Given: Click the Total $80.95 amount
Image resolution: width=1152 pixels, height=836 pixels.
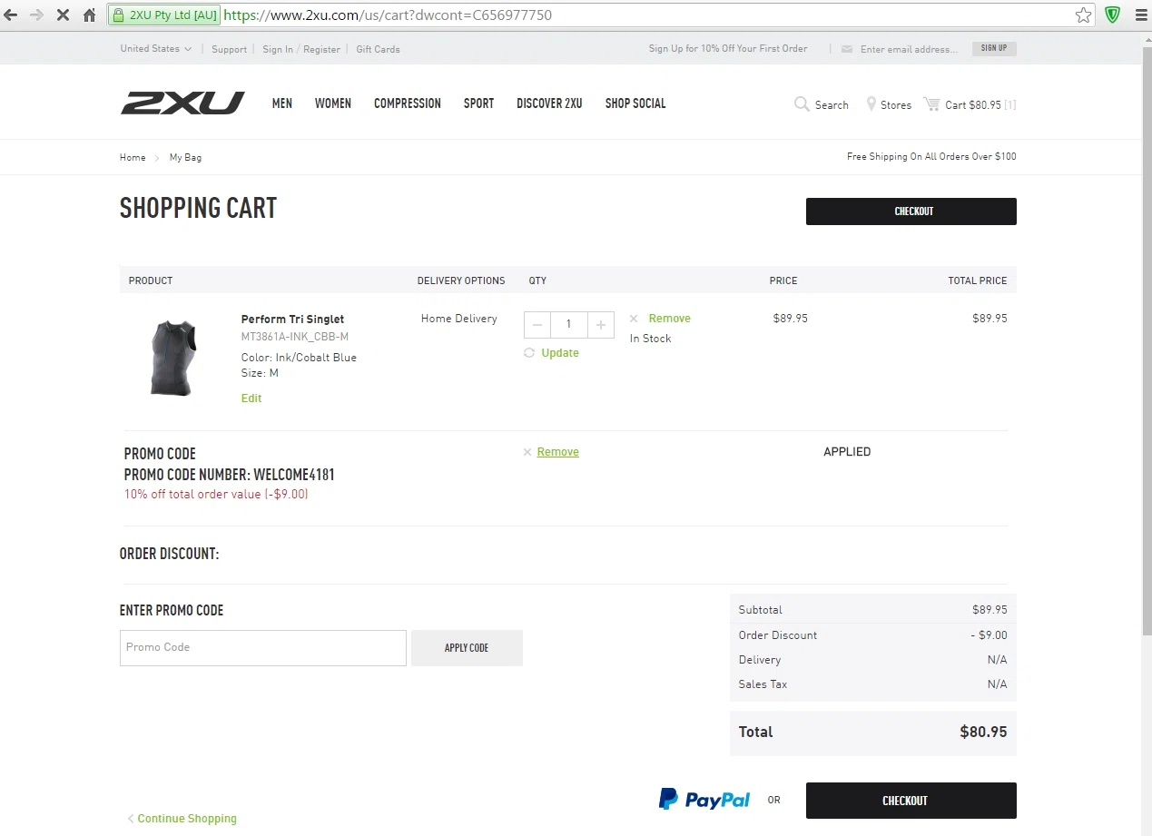Looking at the screenshot, I should (983, 732).
